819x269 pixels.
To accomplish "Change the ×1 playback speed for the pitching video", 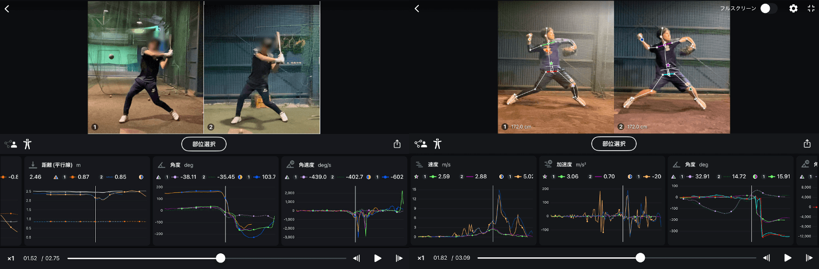I will coord(420,258).
